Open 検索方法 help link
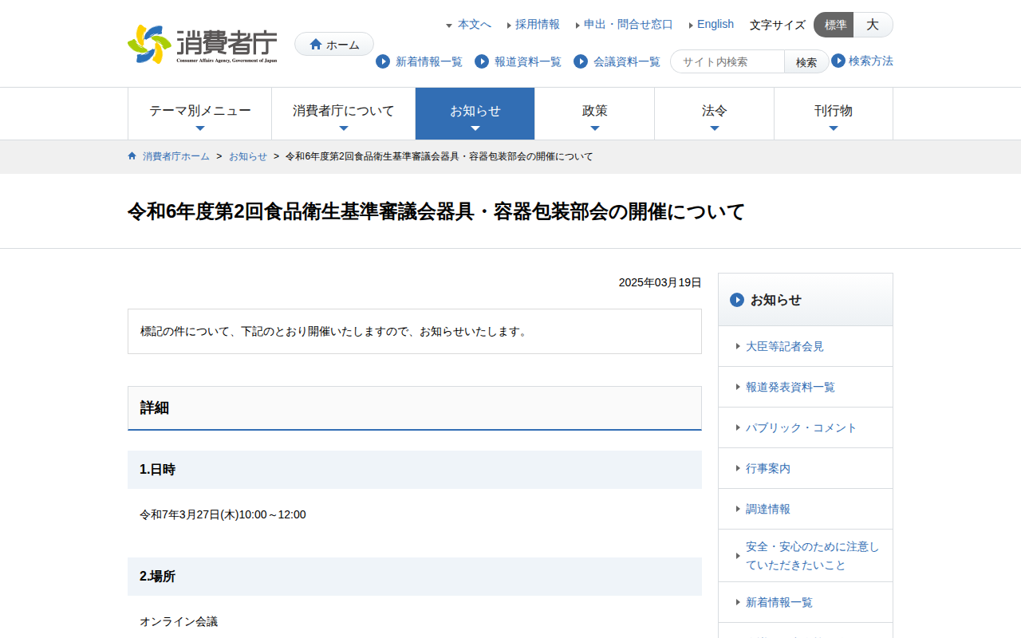 click(x=871, y=61)
